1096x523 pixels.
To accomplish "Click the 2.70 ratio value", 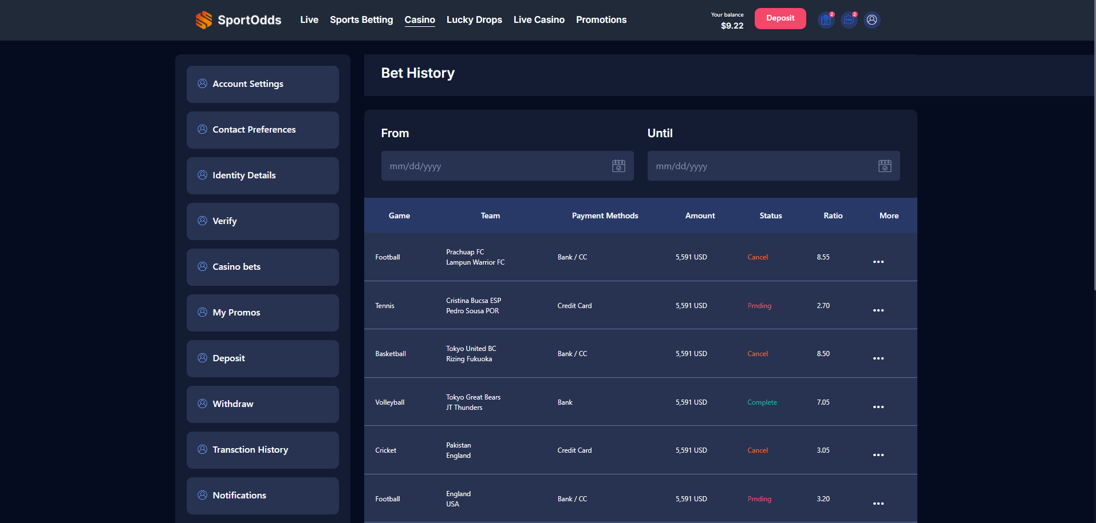I will pos(823,306).
